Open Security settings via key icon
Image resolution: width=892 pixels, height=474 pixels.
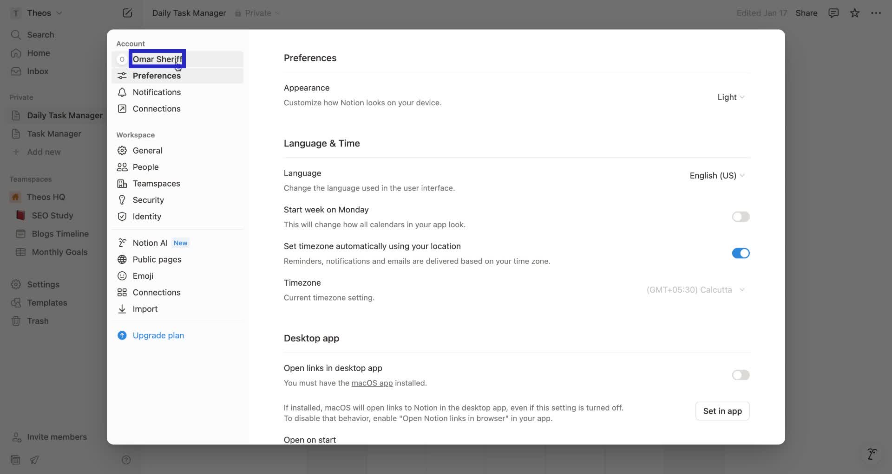coord(122,200)
